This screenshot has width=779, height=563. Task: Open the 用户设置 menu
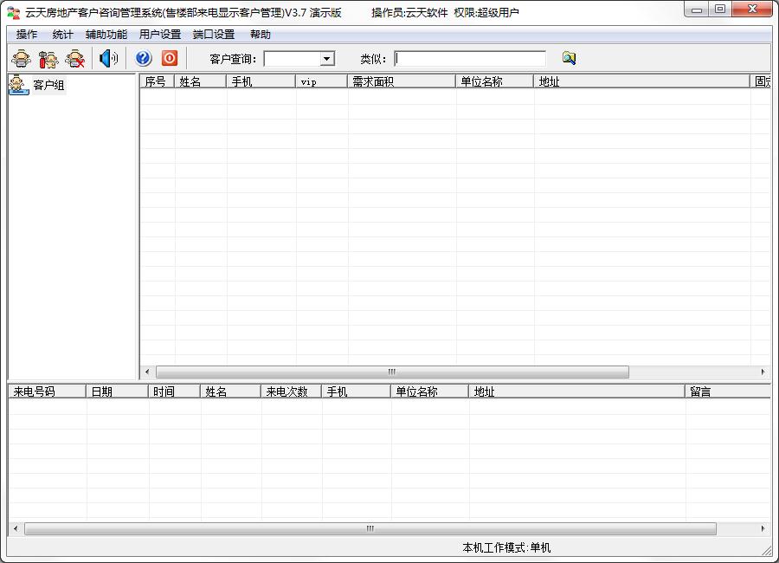coord(160,35)
